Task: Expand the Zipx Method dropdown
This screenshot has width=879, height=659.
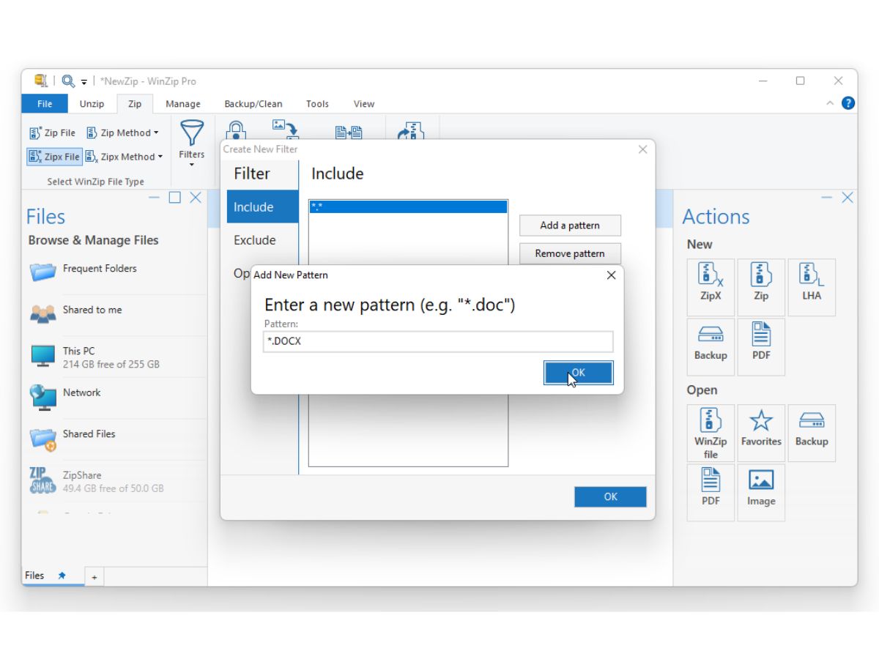Action: [x=124, y=157]
